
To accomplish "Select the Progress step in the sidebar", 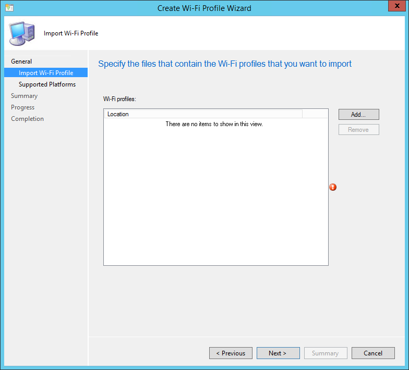I will click(23, 107).
